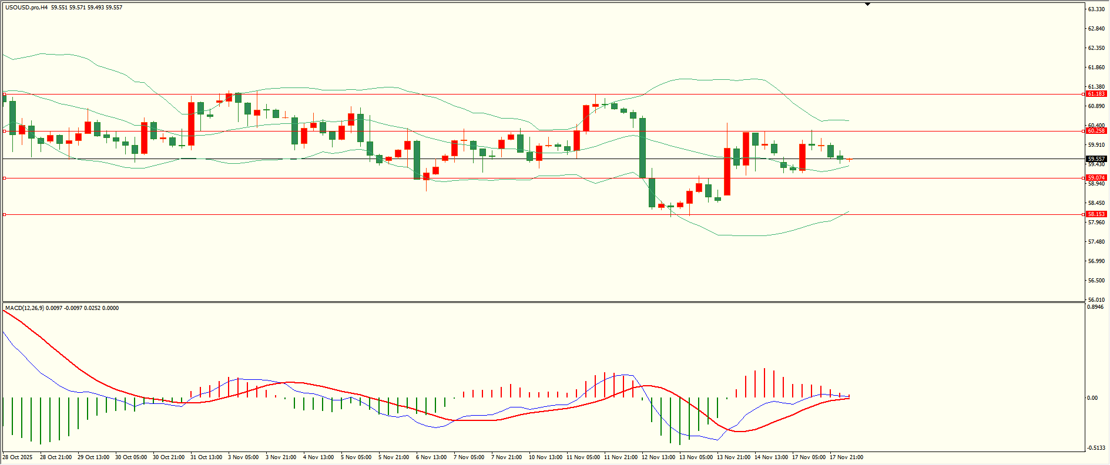Click the 56.010 price scale value
1110x465 pixels.
(x=1096, y=300)
